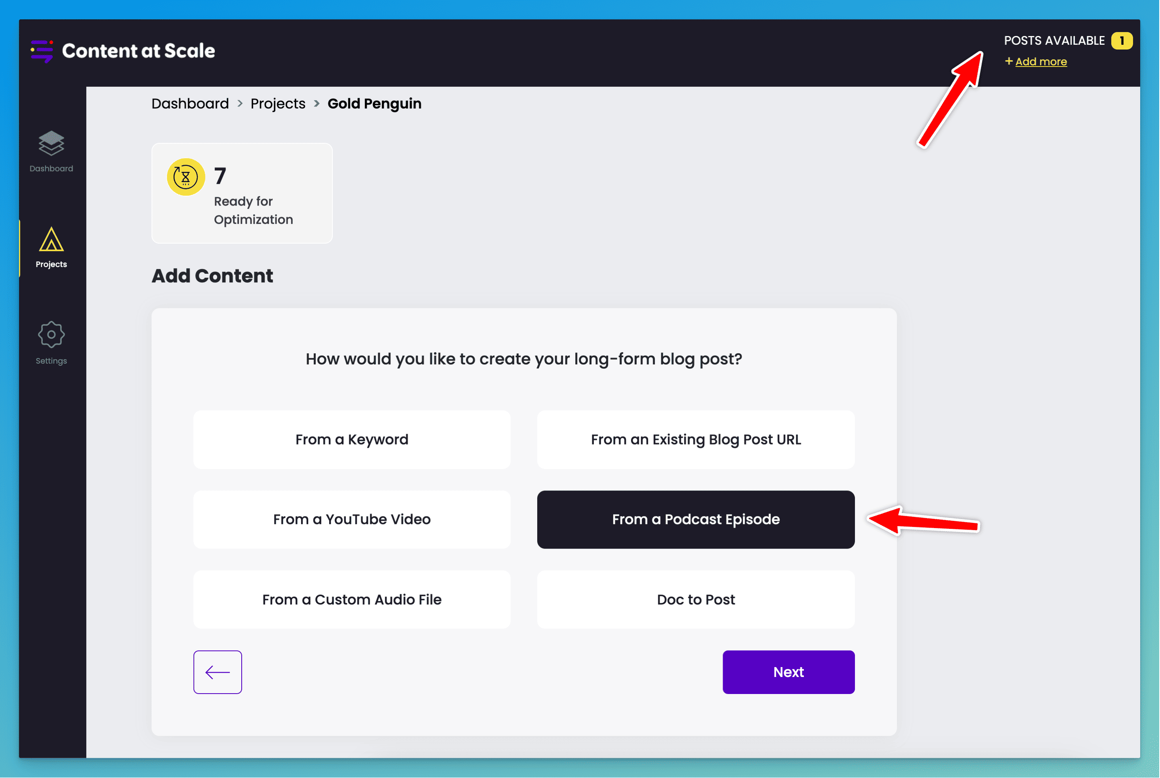This screenshot has height=778, width=1160.
Task: Click the Next button
Action: pos(788,672)
